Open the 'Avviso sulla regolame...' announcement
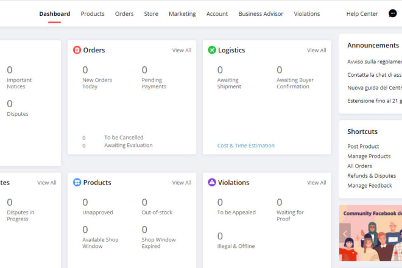Screen dimensions: 402x268 [x=375, y=62]
